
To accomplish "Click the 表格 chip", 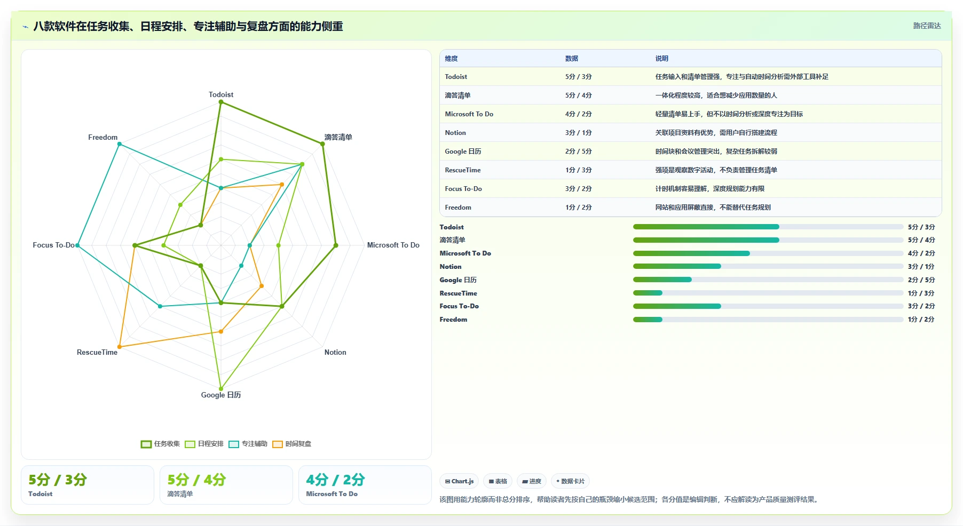I will coord(498,481).
